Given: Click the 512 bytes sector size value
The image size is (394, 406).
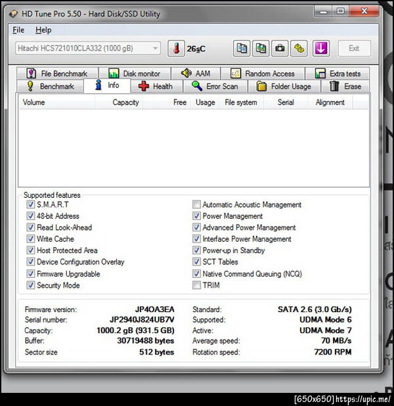Looking at the screenshot, I should [157, 352].
